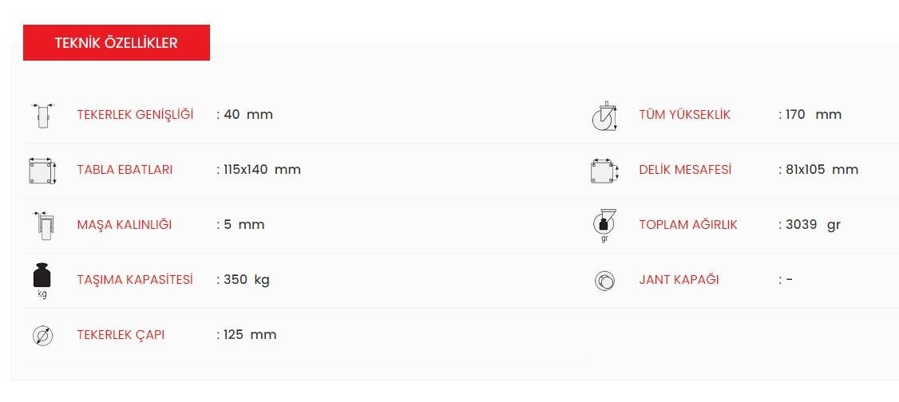Click the total height caster icon
899x402 pixels.
[604, 116]
